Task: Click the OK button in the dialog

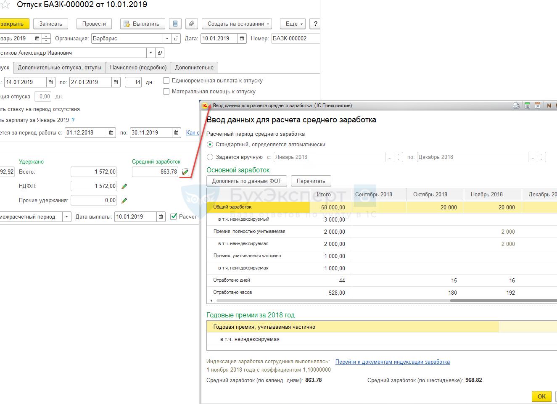Action: click(x=541, y=396)
